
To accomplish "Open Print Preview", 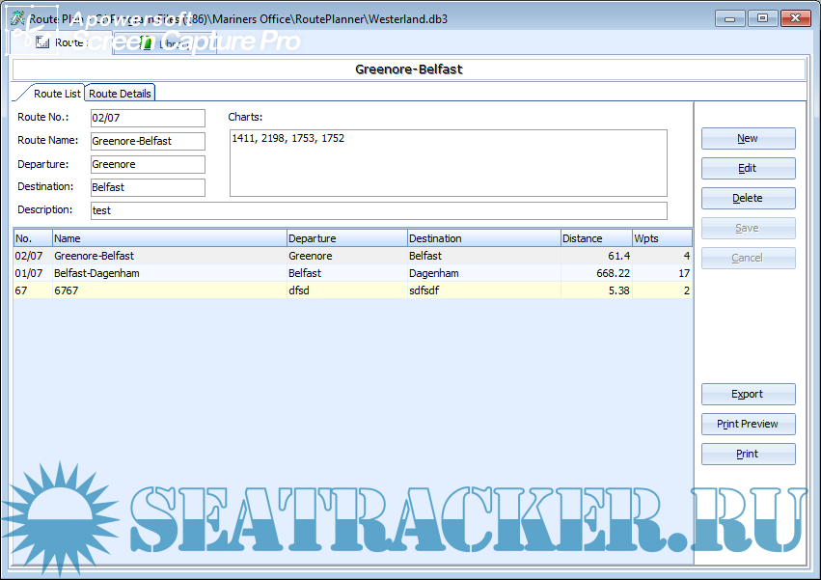I will (x=748, y=424).
